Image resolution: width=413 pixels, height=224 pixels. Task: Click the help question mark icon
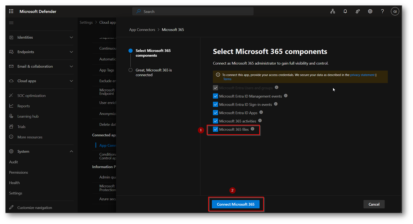click(x=382, y=11)
